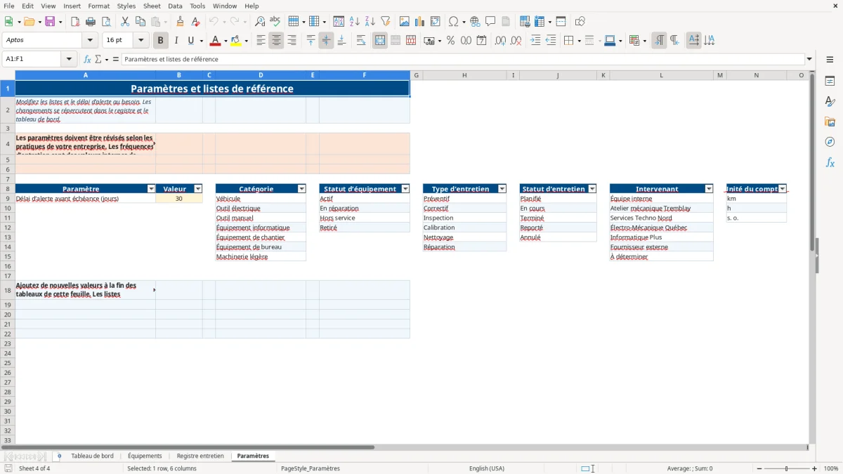This screenshot has height=474, width=843.
Task: Click the Insert Image icon
Action: click(405, 22)
